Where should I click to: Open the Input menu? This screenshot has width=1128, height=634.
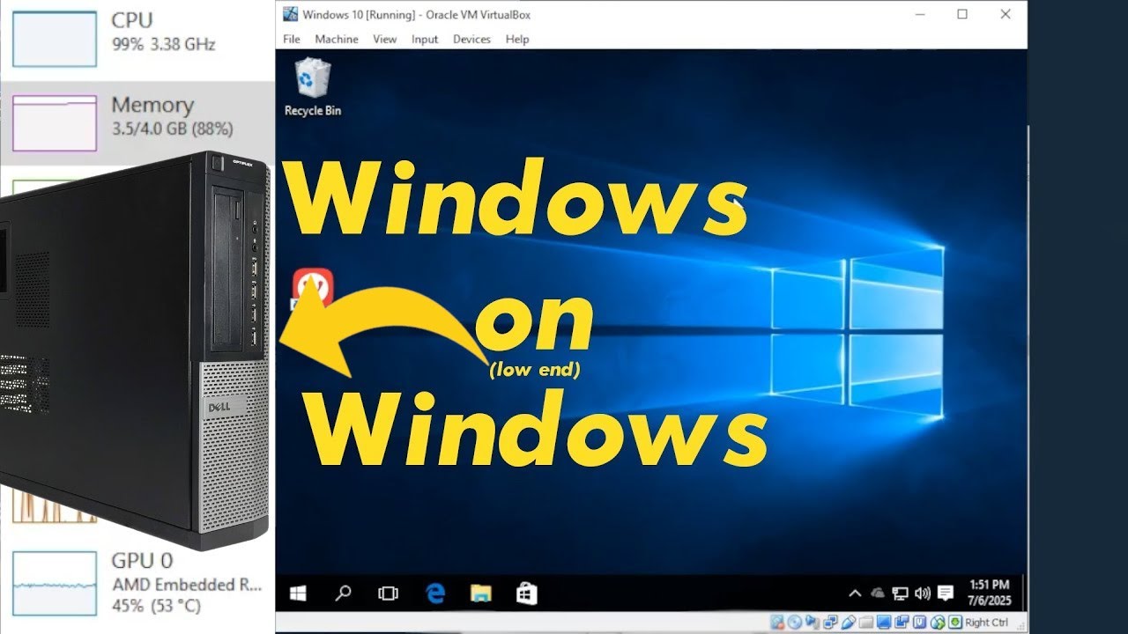pos(425,39)
